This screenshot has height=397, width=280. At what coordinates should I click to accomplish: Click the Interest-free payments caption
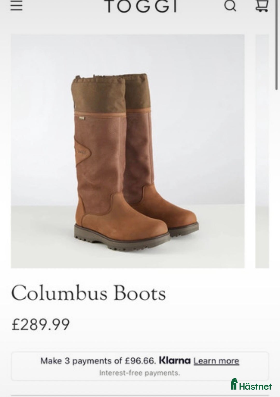[x=139, y=373]
